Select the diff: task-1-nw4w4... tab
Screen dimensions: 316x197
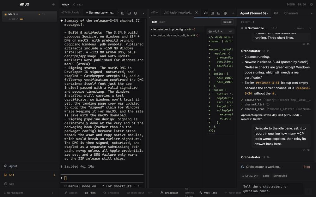[178, 13]
